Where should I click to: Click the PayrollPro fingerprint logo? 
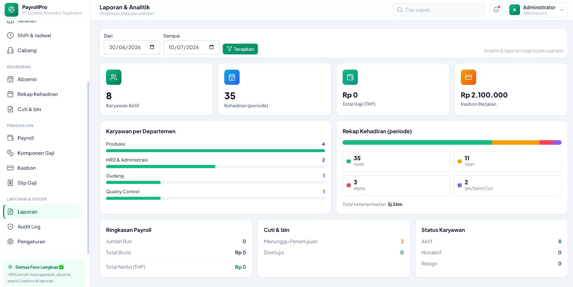pos(11,10)
